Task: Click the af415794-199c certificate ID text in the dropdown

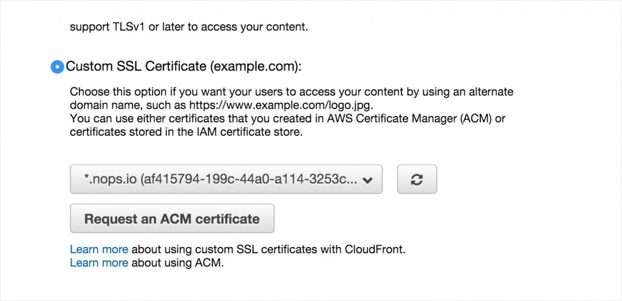Action: click(248, 180)
